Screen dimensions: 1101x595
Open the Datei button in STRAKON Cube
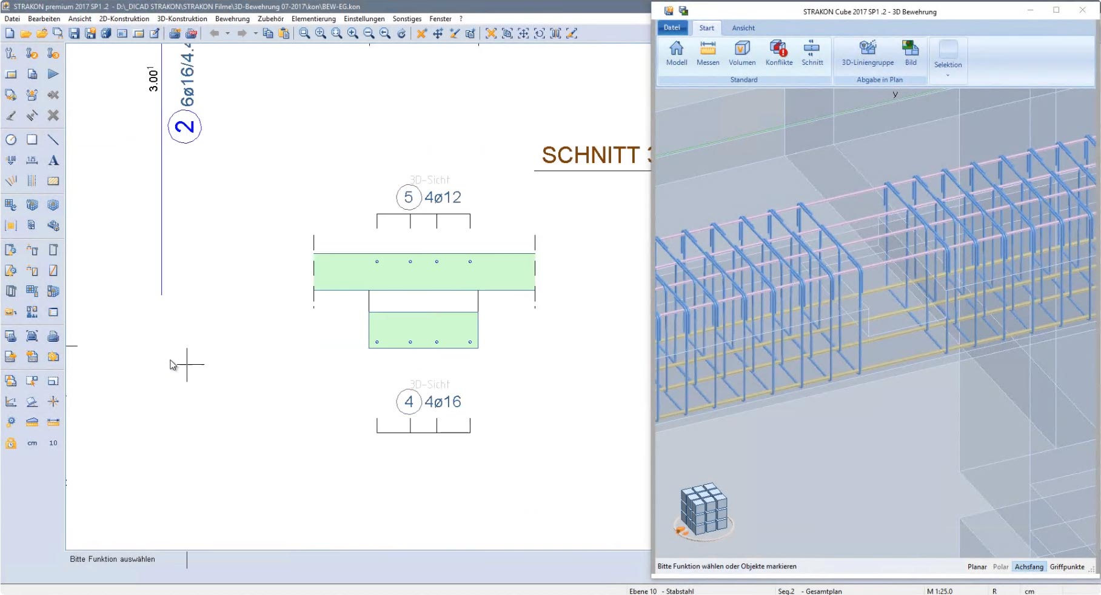coord(672,27)
